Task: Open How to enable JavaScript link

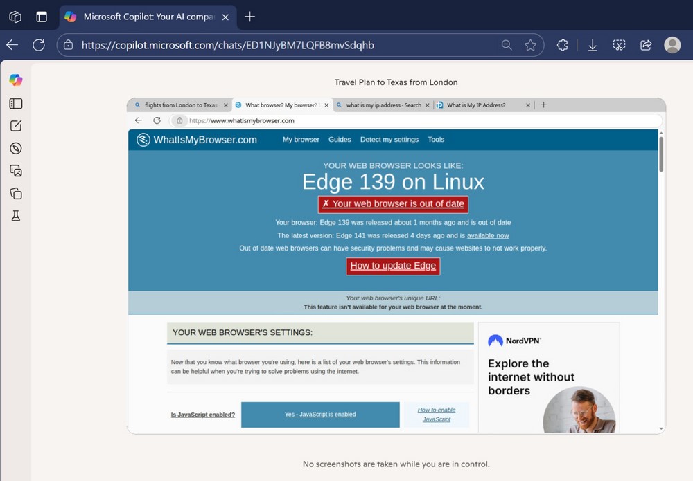Action: pos(436,415)
